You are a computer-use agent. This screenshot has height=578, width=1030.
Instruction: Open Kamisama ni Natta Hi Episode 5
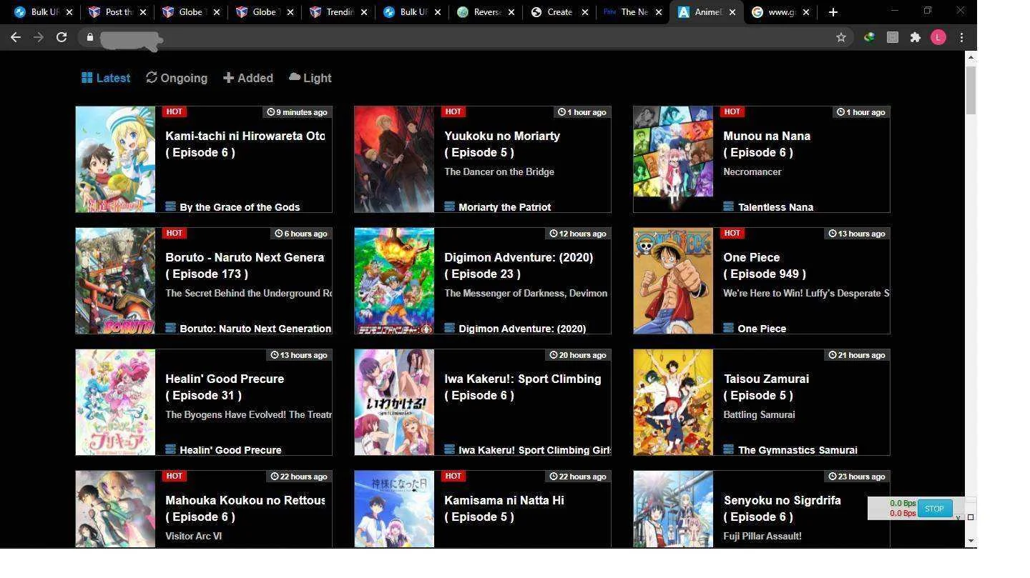(x=504, y=508)
